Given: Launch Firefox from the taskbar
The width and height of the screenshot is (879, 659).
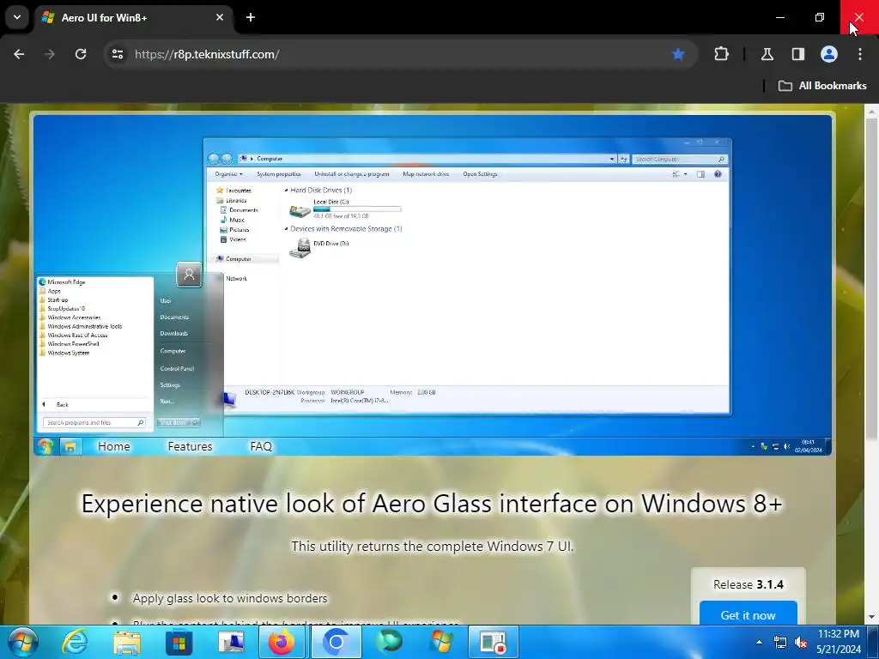Looking at the screenshot, I should click(282, 642).
